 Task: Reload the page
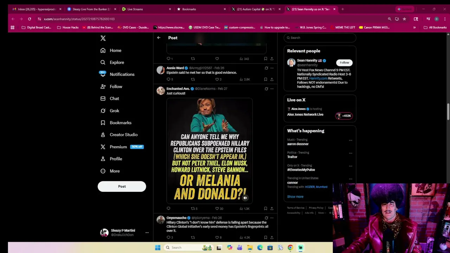(x=30, y=19)
